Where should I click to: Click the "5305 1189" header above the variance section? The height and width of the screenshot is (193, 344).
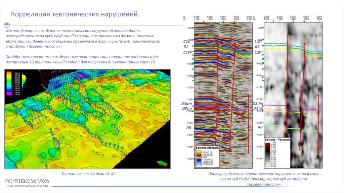click(319, 18)
